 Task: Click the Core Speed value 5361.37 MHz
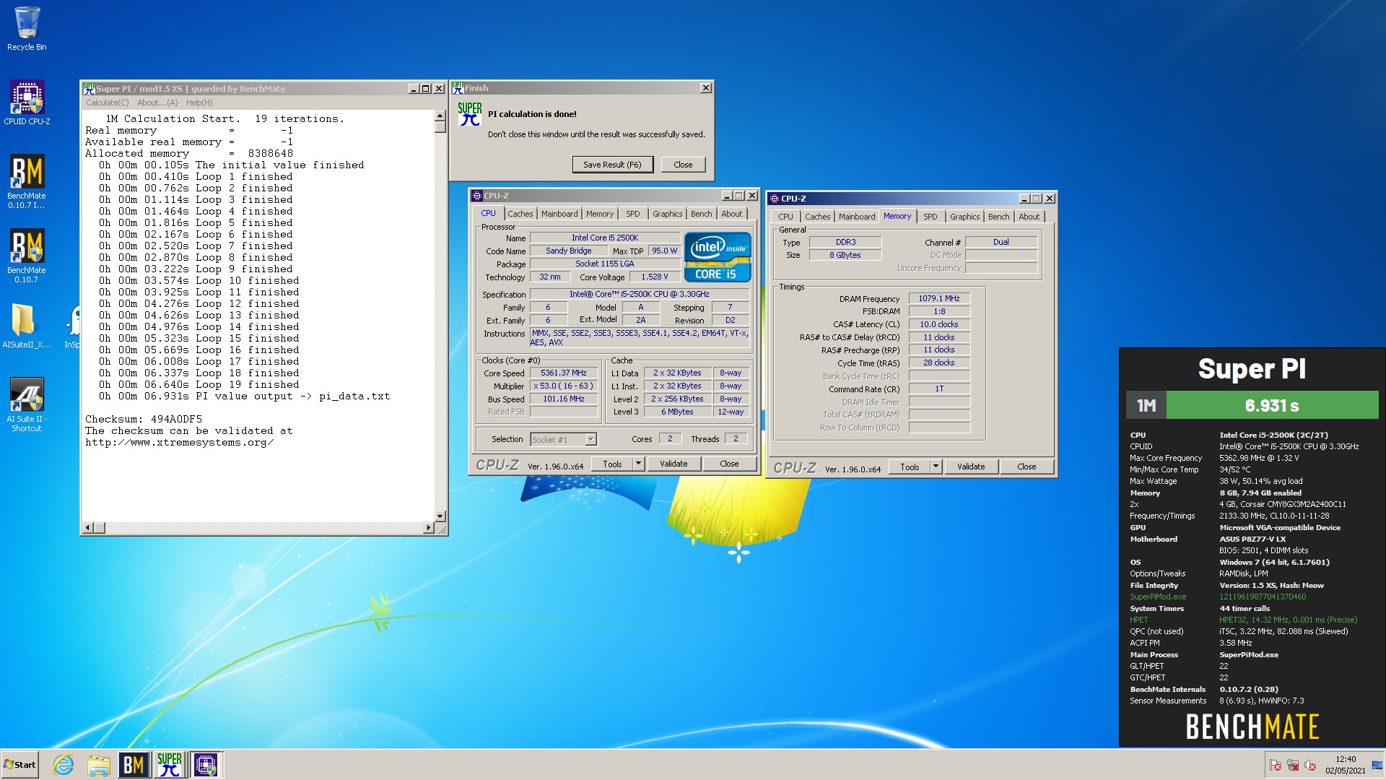pyautogui.click(x=564, y=373)
